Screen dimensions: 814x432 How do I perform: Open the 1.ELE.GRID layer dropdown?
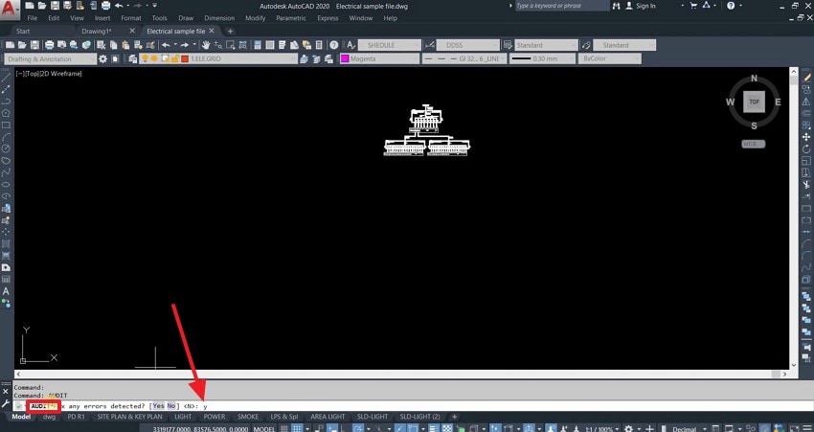coord(218,59)
